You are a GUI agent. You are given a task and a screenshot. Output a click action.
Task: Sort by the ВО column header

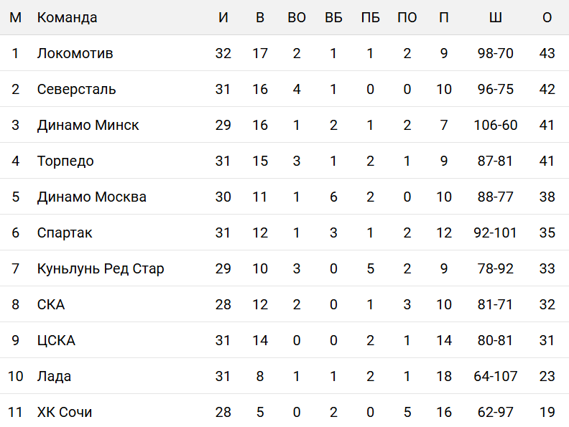click(x=297, y=17)
